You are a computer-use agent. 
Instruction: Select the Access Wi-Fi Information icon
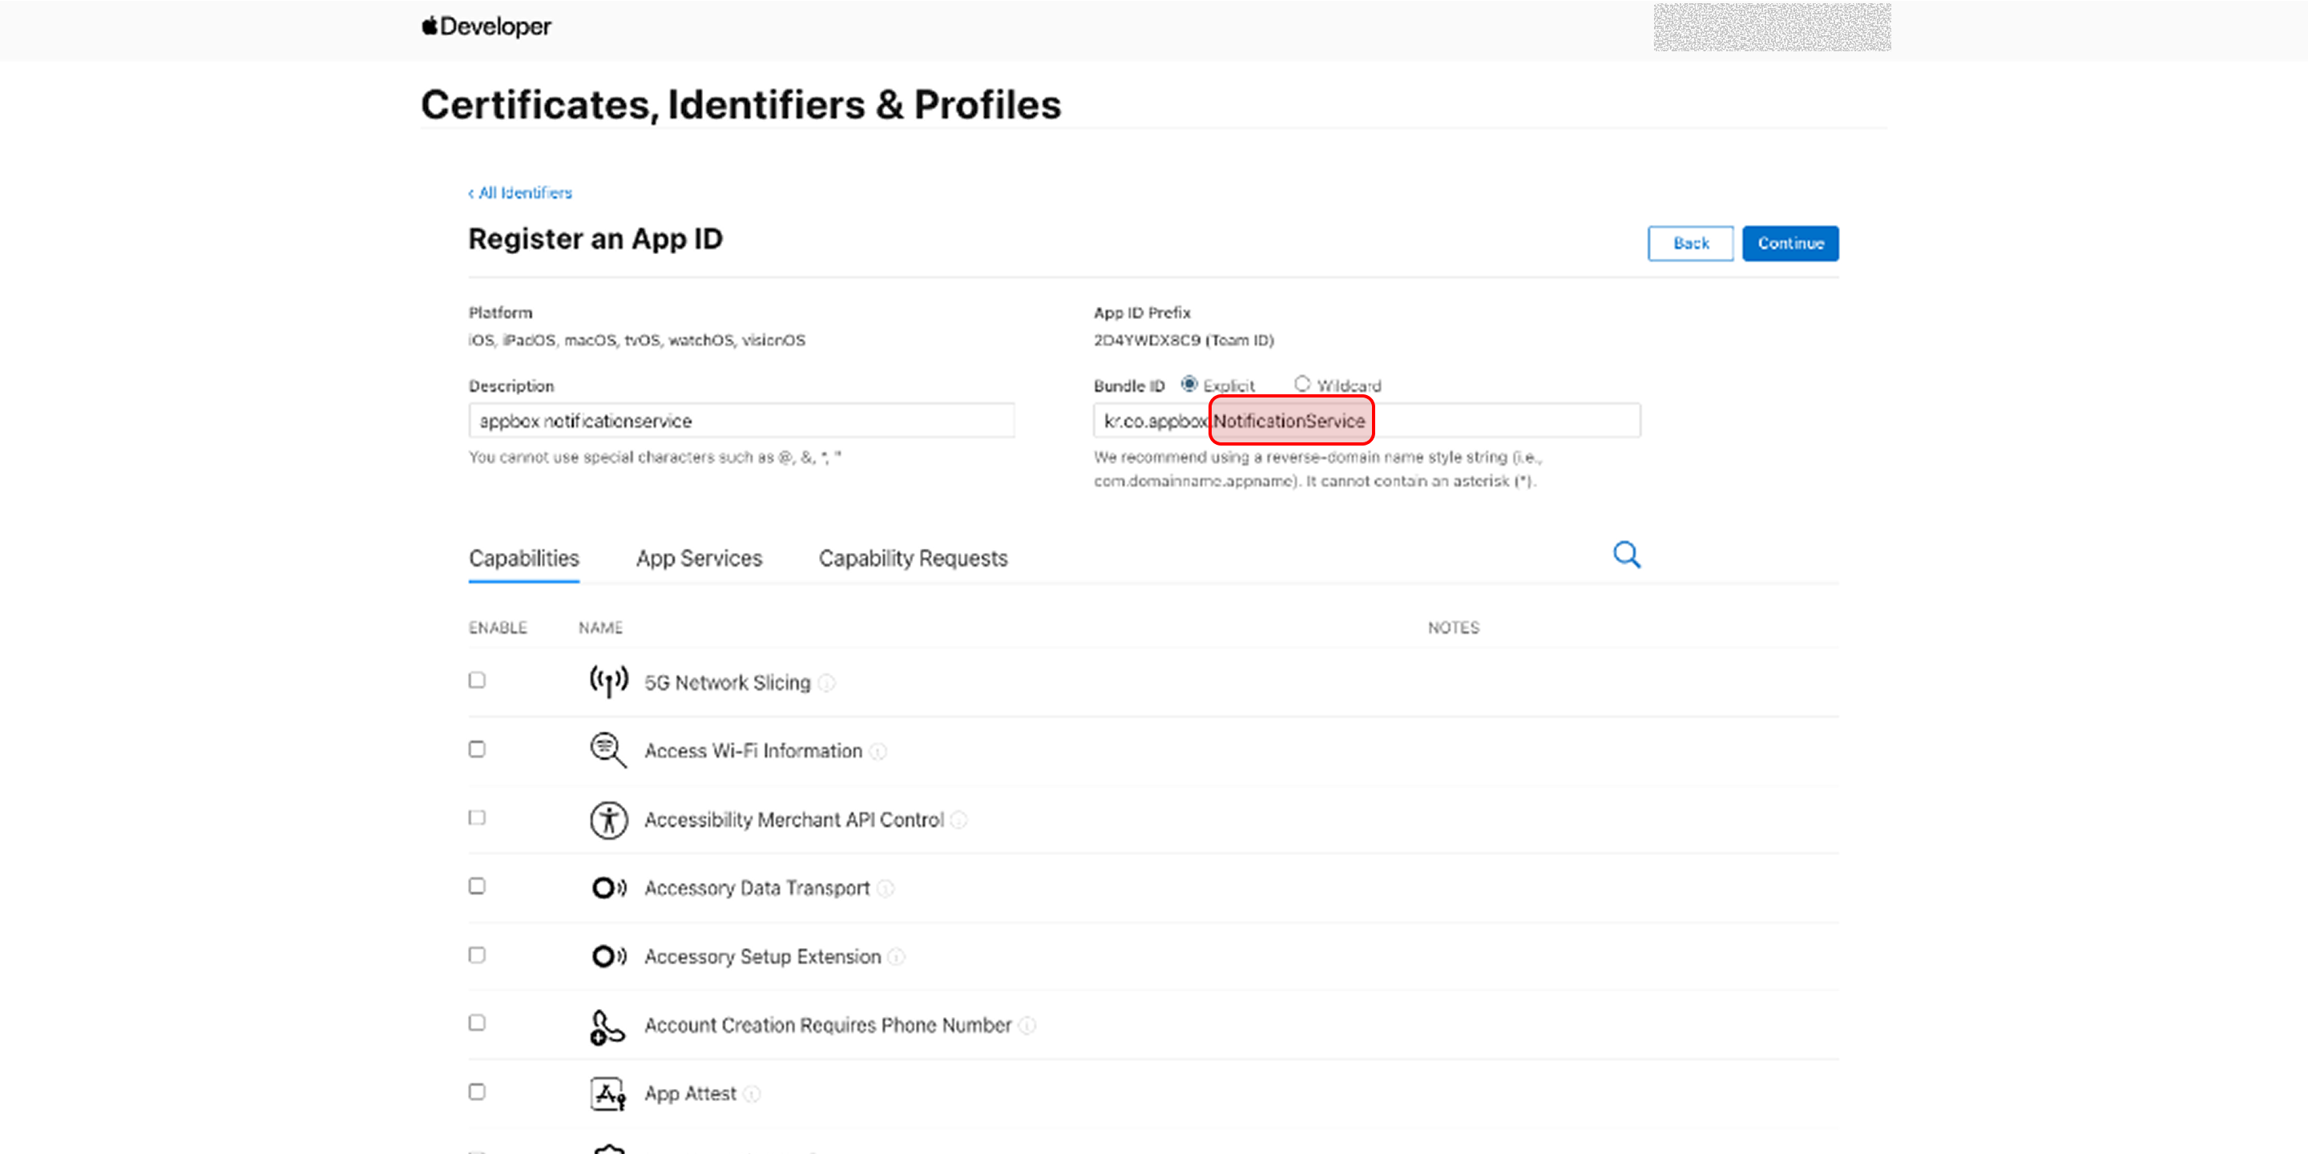click(608, 751)
